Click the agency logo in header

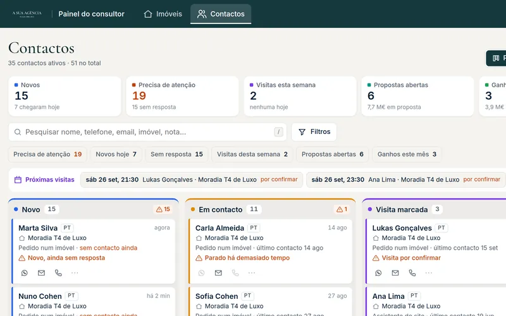tap(27, 14)
